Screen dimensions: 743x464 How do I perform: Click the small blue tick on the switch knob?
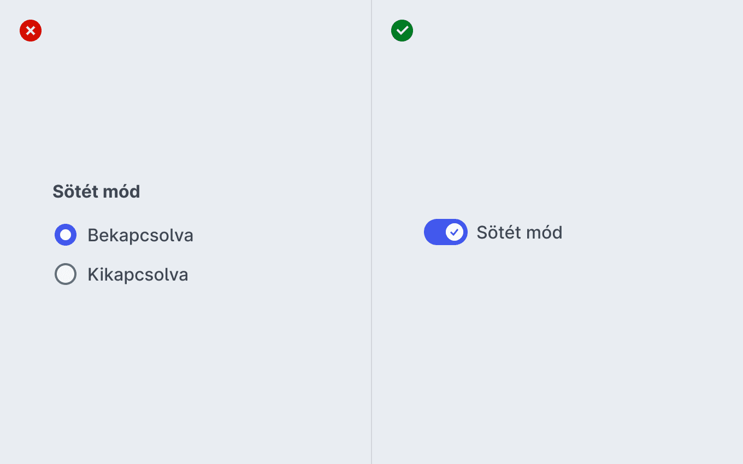[x=455, y=232]
